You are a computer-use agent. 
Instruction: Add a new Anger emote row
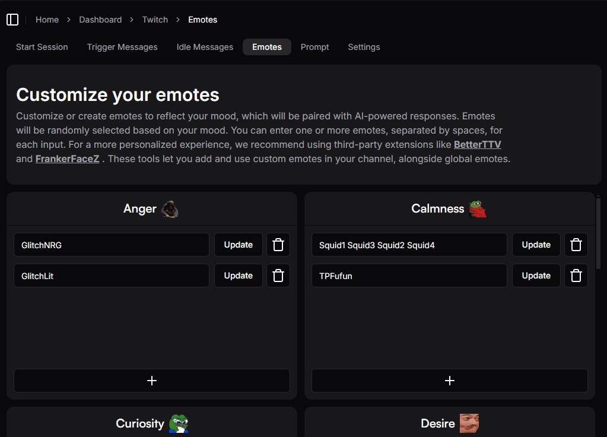[152, 381]
